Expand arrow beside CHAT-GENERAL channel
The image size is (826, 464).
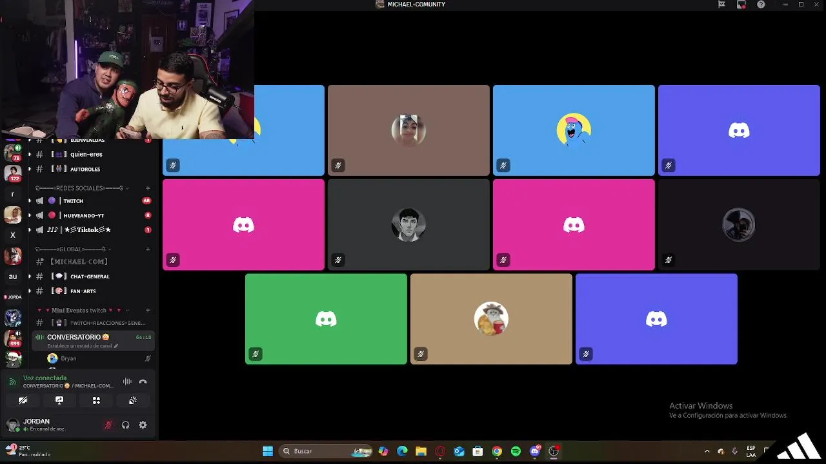(29, 276)
